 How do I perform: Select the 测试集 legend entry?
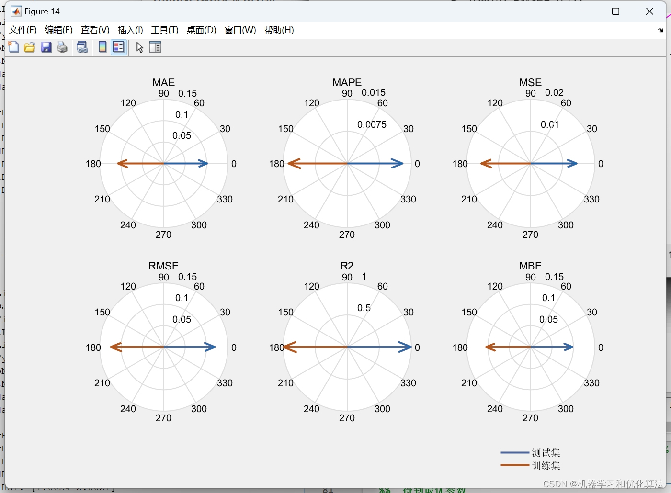click(545, 452)
